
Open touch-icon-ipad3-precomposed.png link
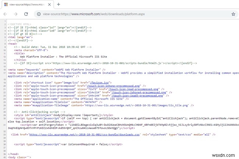click(x=137, y=96)
